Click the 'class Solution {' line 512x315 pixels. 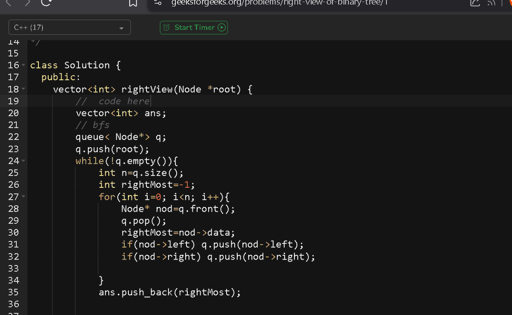point(76,65)
